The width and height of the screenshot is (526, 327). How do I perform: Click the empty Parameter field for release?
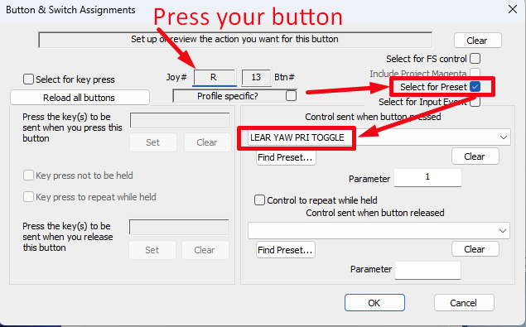tap(427, 271)
